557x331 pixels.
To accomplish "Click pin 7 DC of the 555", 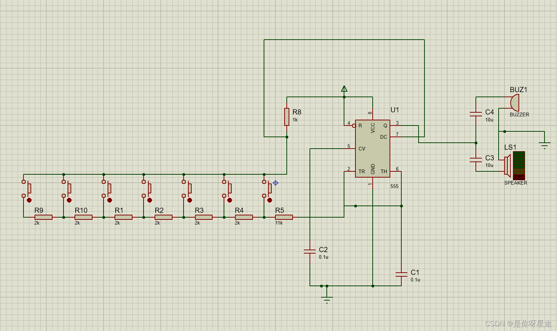I will pos(395,137).
